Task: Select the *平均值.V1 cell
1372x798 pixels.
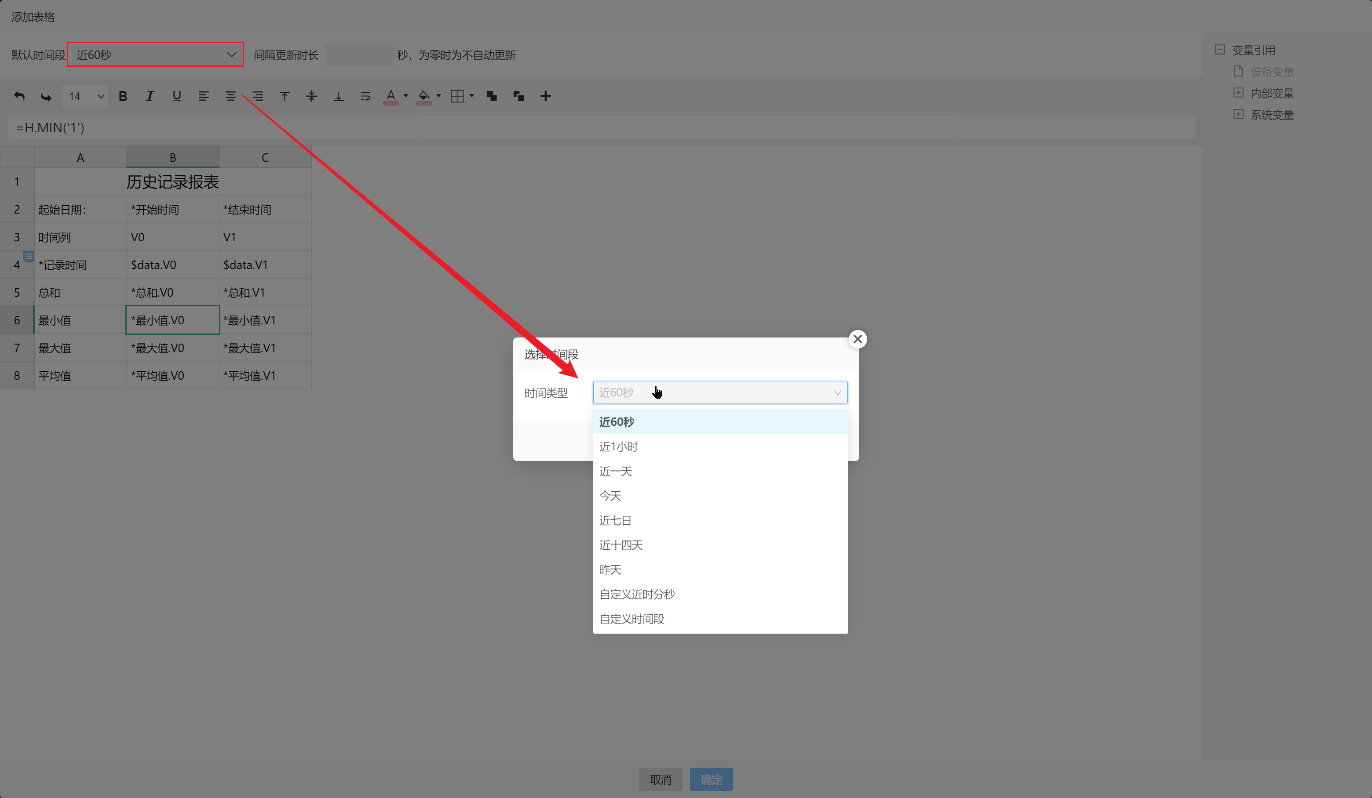Action: pyautogui.click(x=265, y=375)
